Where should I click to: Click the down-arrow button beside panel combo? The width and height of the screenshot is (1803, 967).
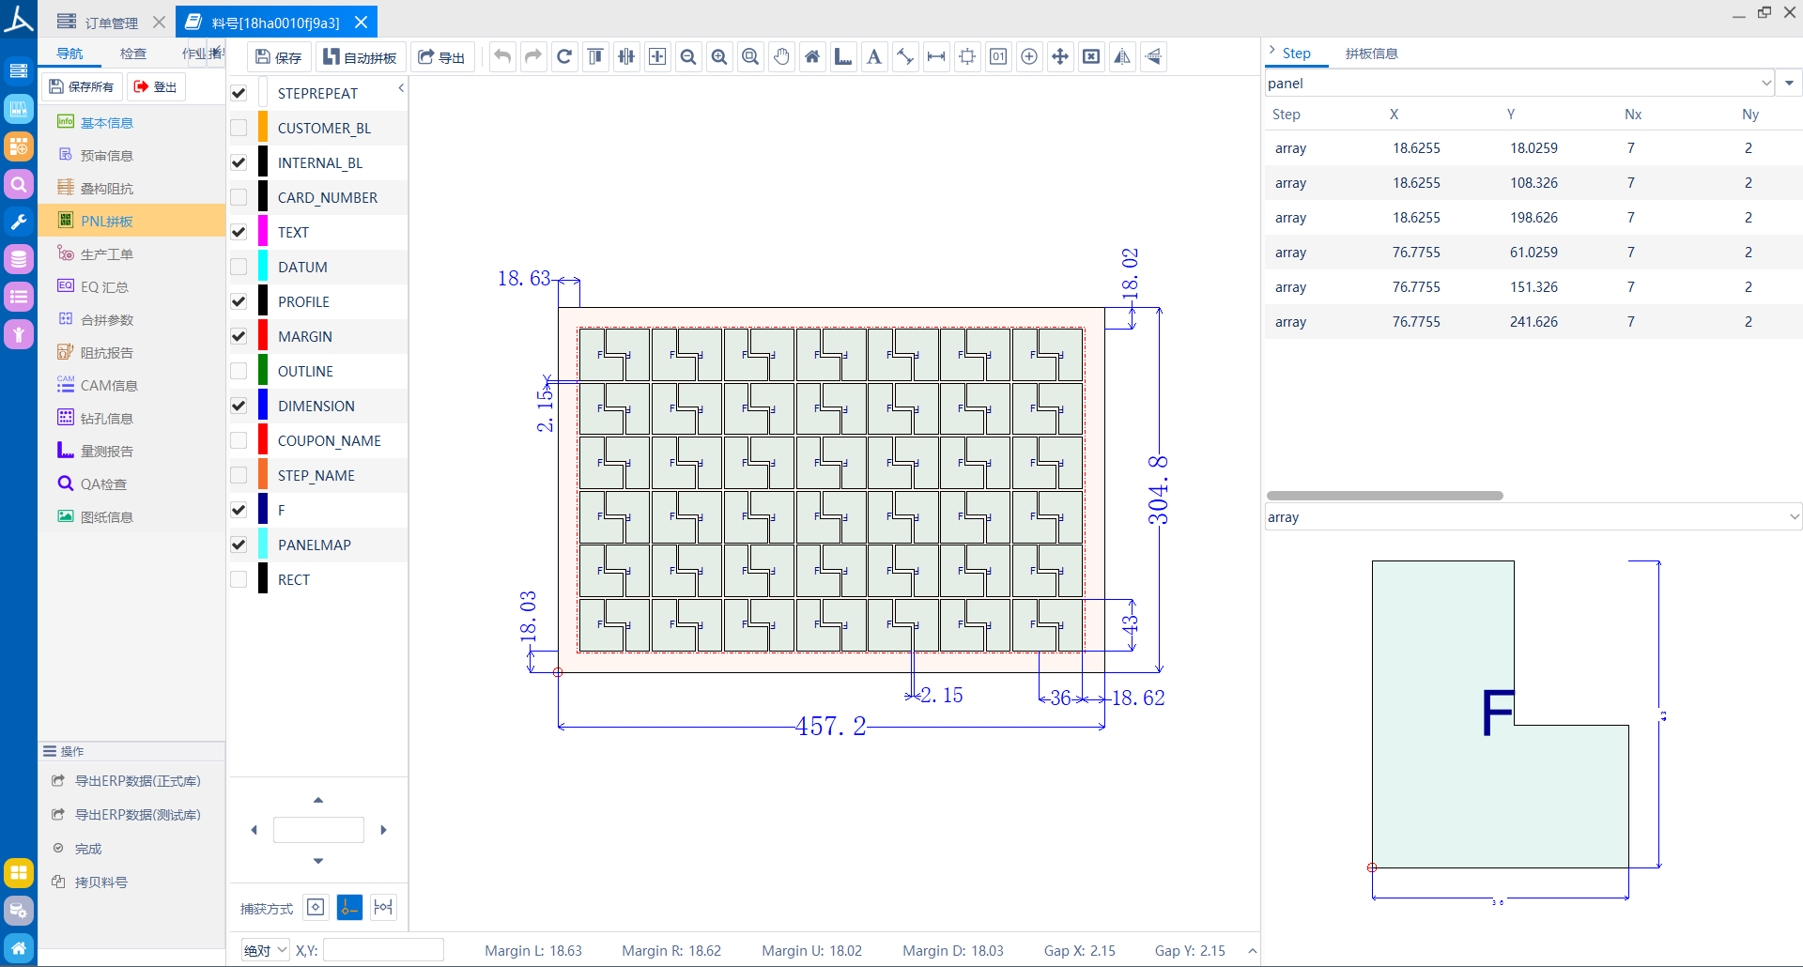[x=1789, y=83]
